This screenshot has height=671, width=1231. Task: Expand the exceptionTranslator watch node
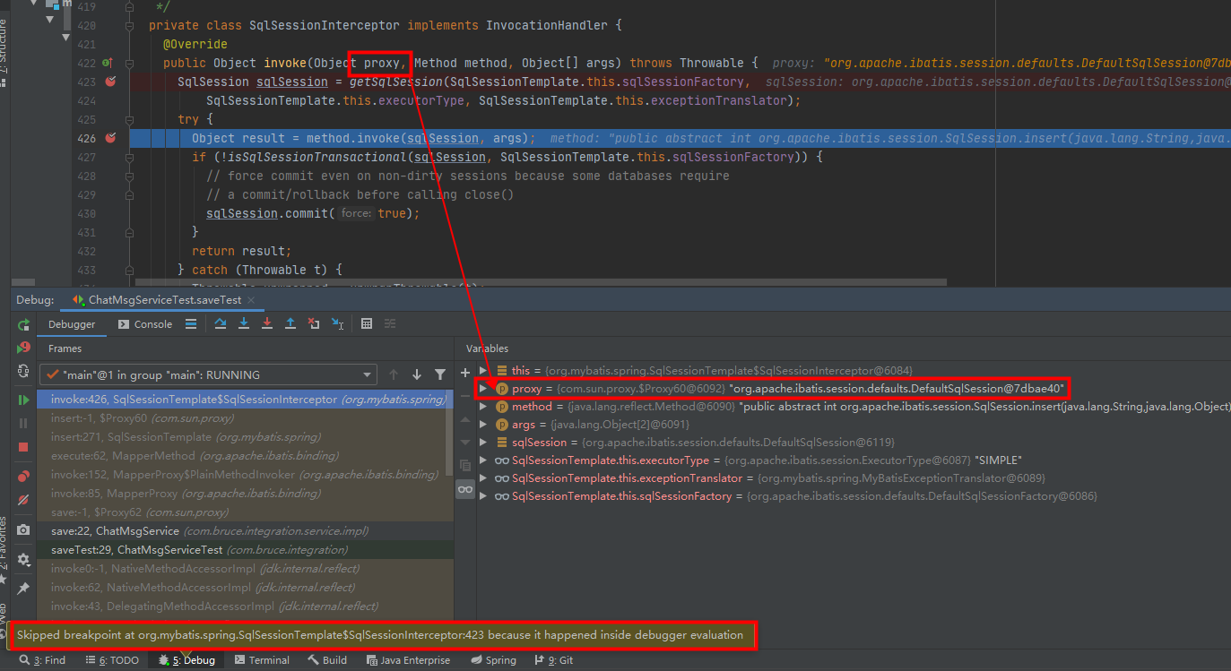coord(484,477)
